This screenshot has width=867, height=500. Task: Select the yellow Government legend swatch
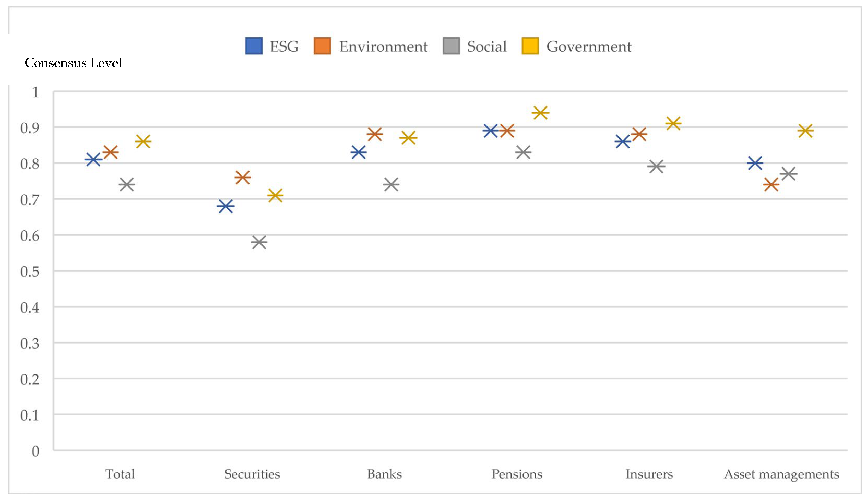(x=530, y=46)
